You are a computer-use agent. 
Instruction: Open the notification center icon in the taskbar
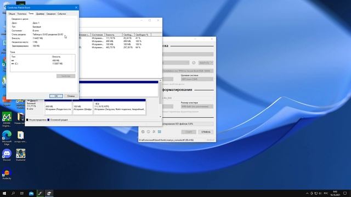pyautogui.click(x=345, y=193)
